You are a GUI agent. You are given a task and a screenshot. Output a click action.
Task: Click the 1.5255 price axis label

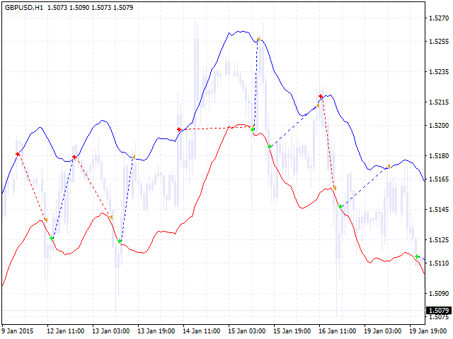[x=439, y=42]
